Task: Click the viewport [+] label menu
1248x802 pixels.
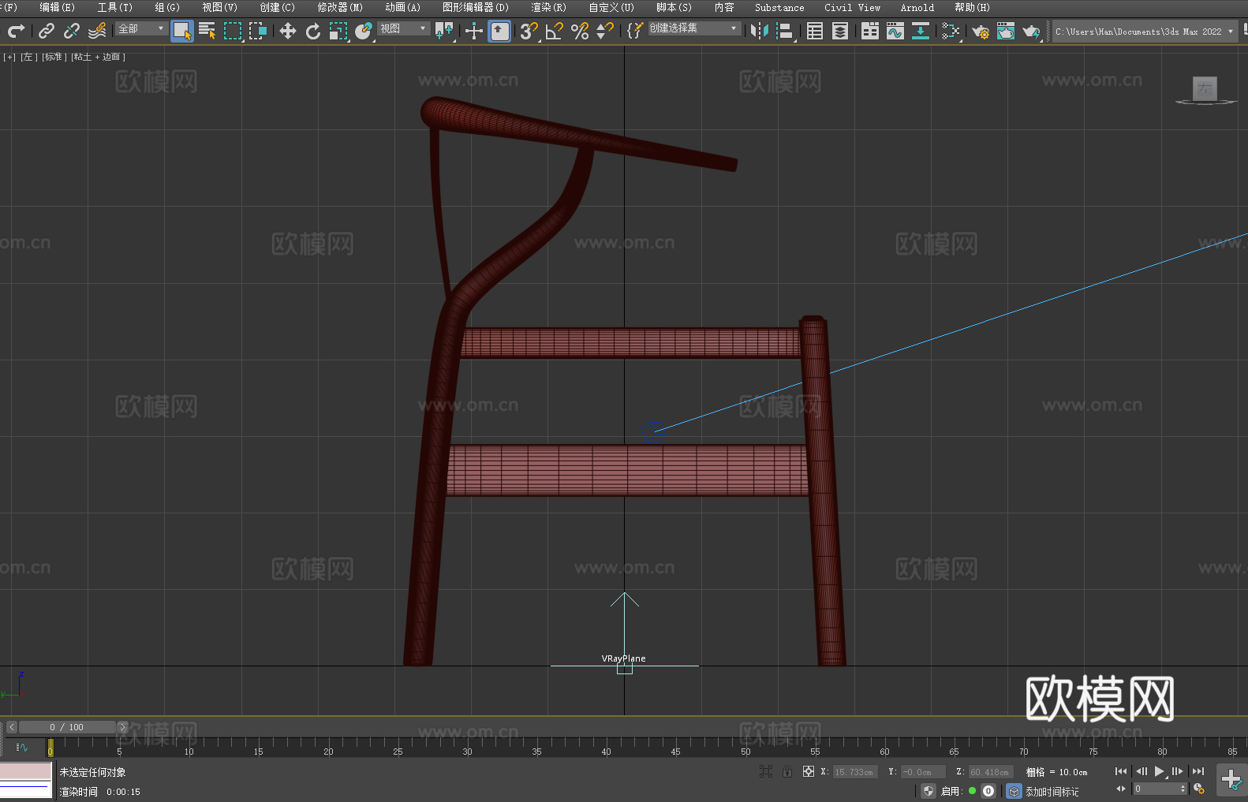Action: click(9, 57)
